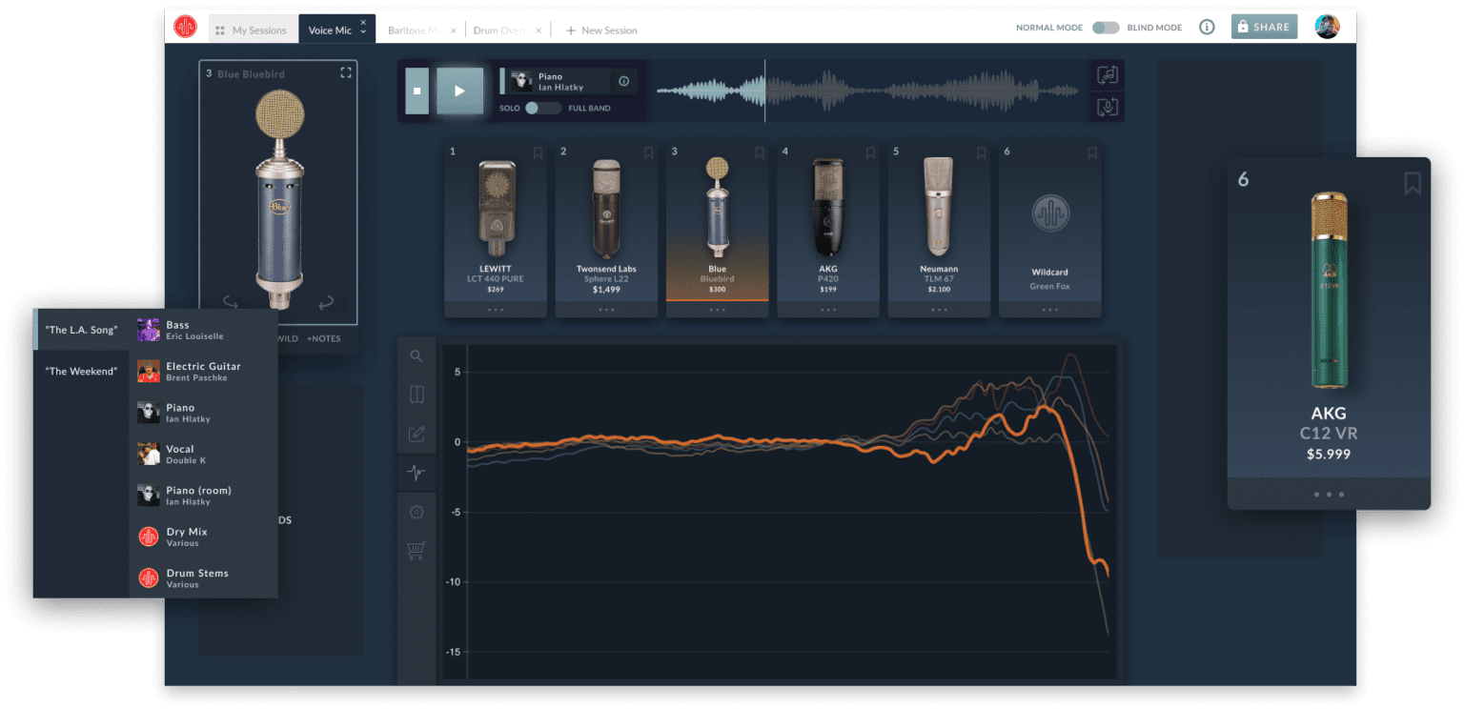This screenshot has height=709, width=1464.
Task: Bookmark the Neumann TLM 67 card
Action: coord(981,152)
